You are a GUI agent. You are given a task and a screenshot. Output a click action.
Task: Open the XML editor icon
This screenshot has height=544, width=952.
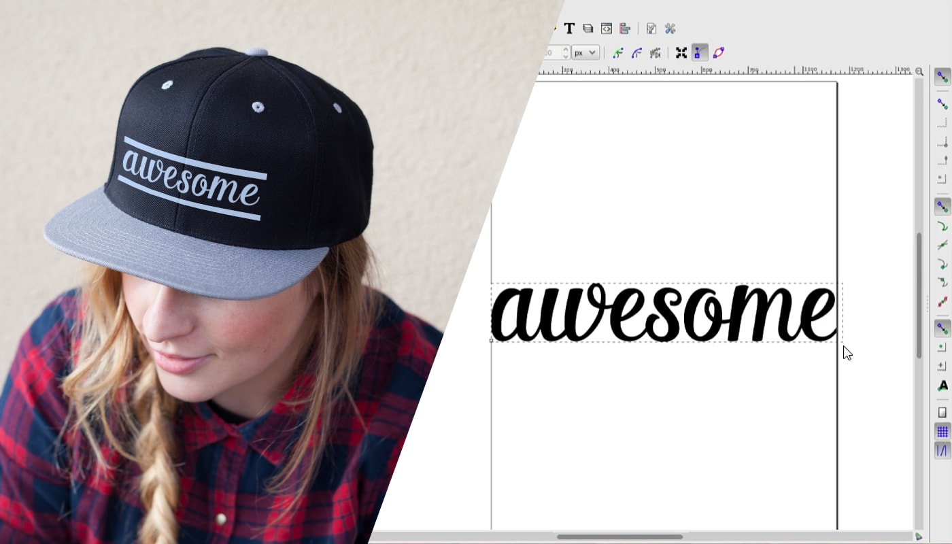click(x=606, y=29)
